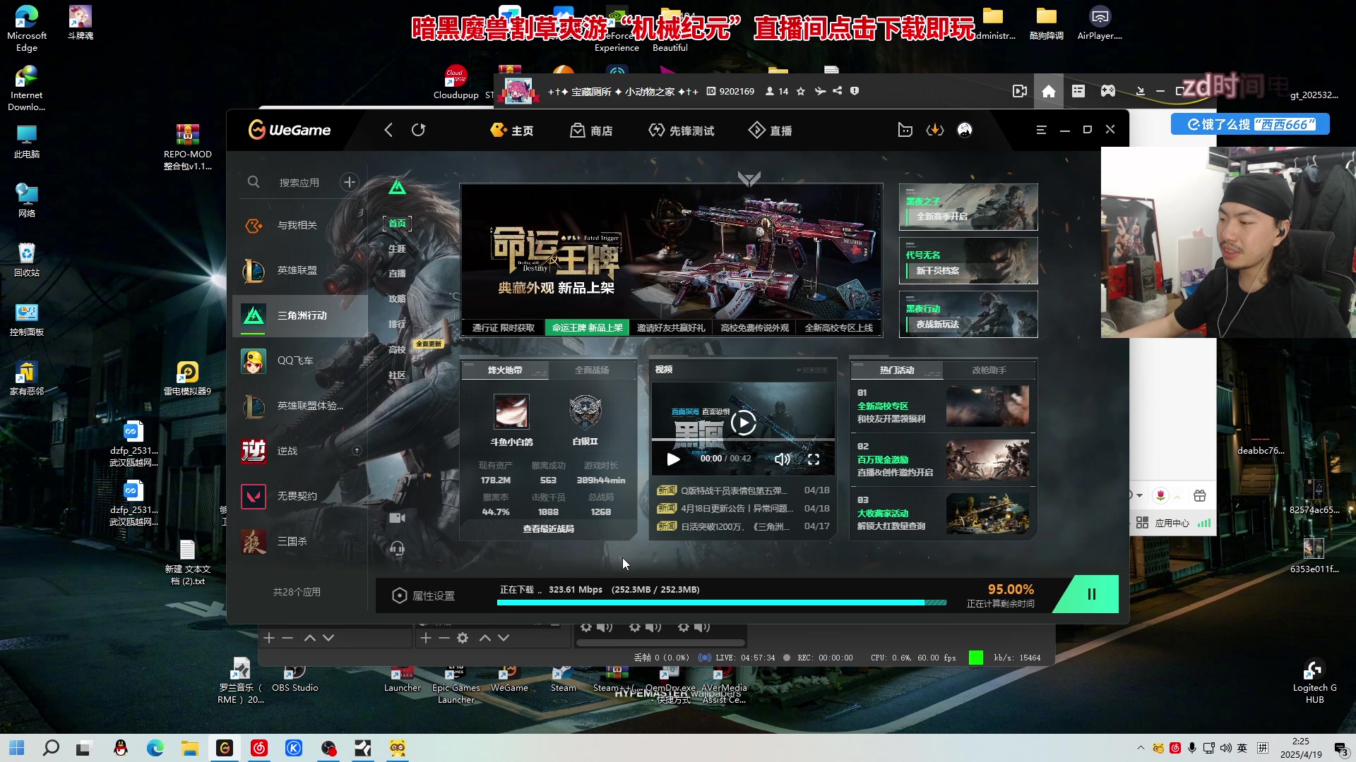Enter video fullscreen mode
Viewport: 1356px width, 762px height.
pyautogui.click(x=814, y=459)
